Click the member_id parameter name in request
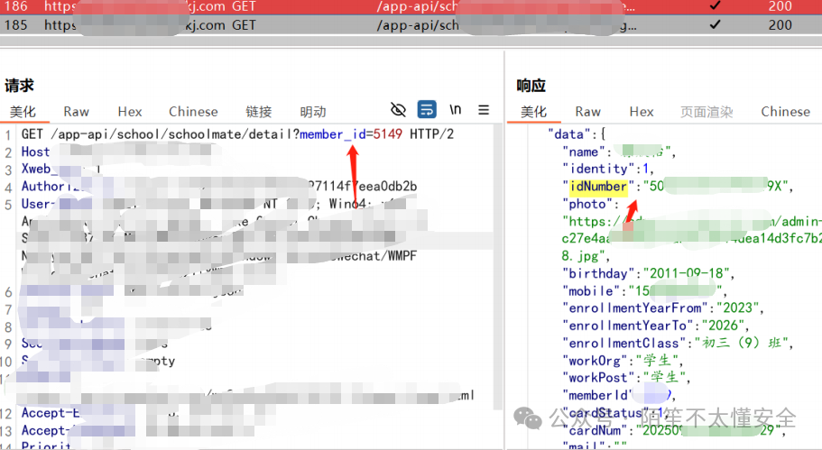The height and width of the screenshot is (450, 822). click(333, 134)
